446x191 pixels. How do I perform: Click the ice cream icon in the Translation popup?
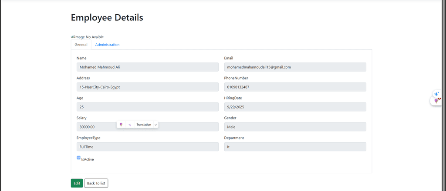121,125
